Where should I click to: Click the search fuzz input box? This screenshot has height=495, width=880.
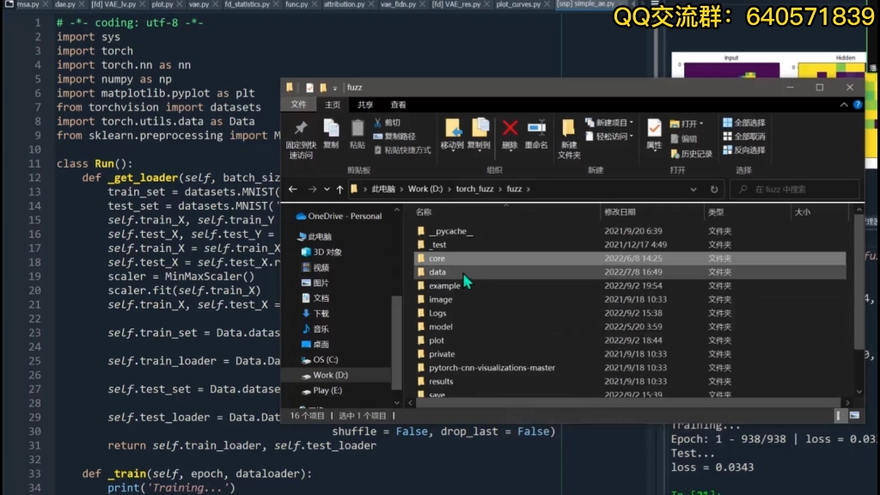795,189
